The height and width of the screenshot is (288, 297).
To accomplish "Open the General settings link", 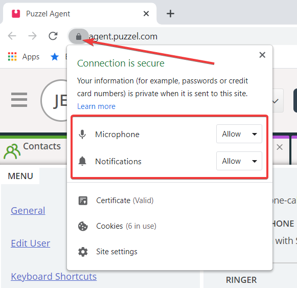I will coord(28,210).
